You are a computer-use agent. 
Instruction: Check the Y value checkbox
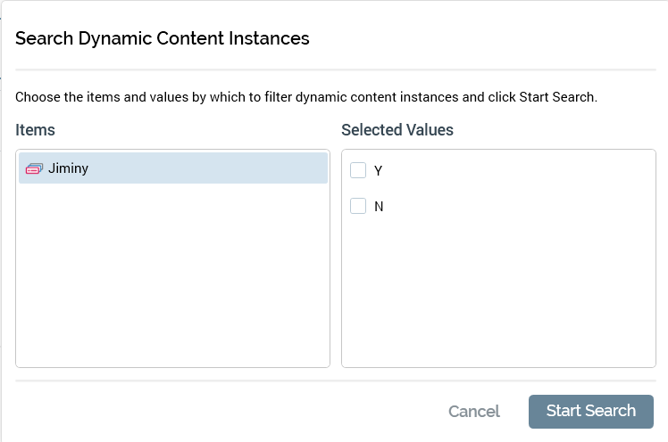click(358, 170)
